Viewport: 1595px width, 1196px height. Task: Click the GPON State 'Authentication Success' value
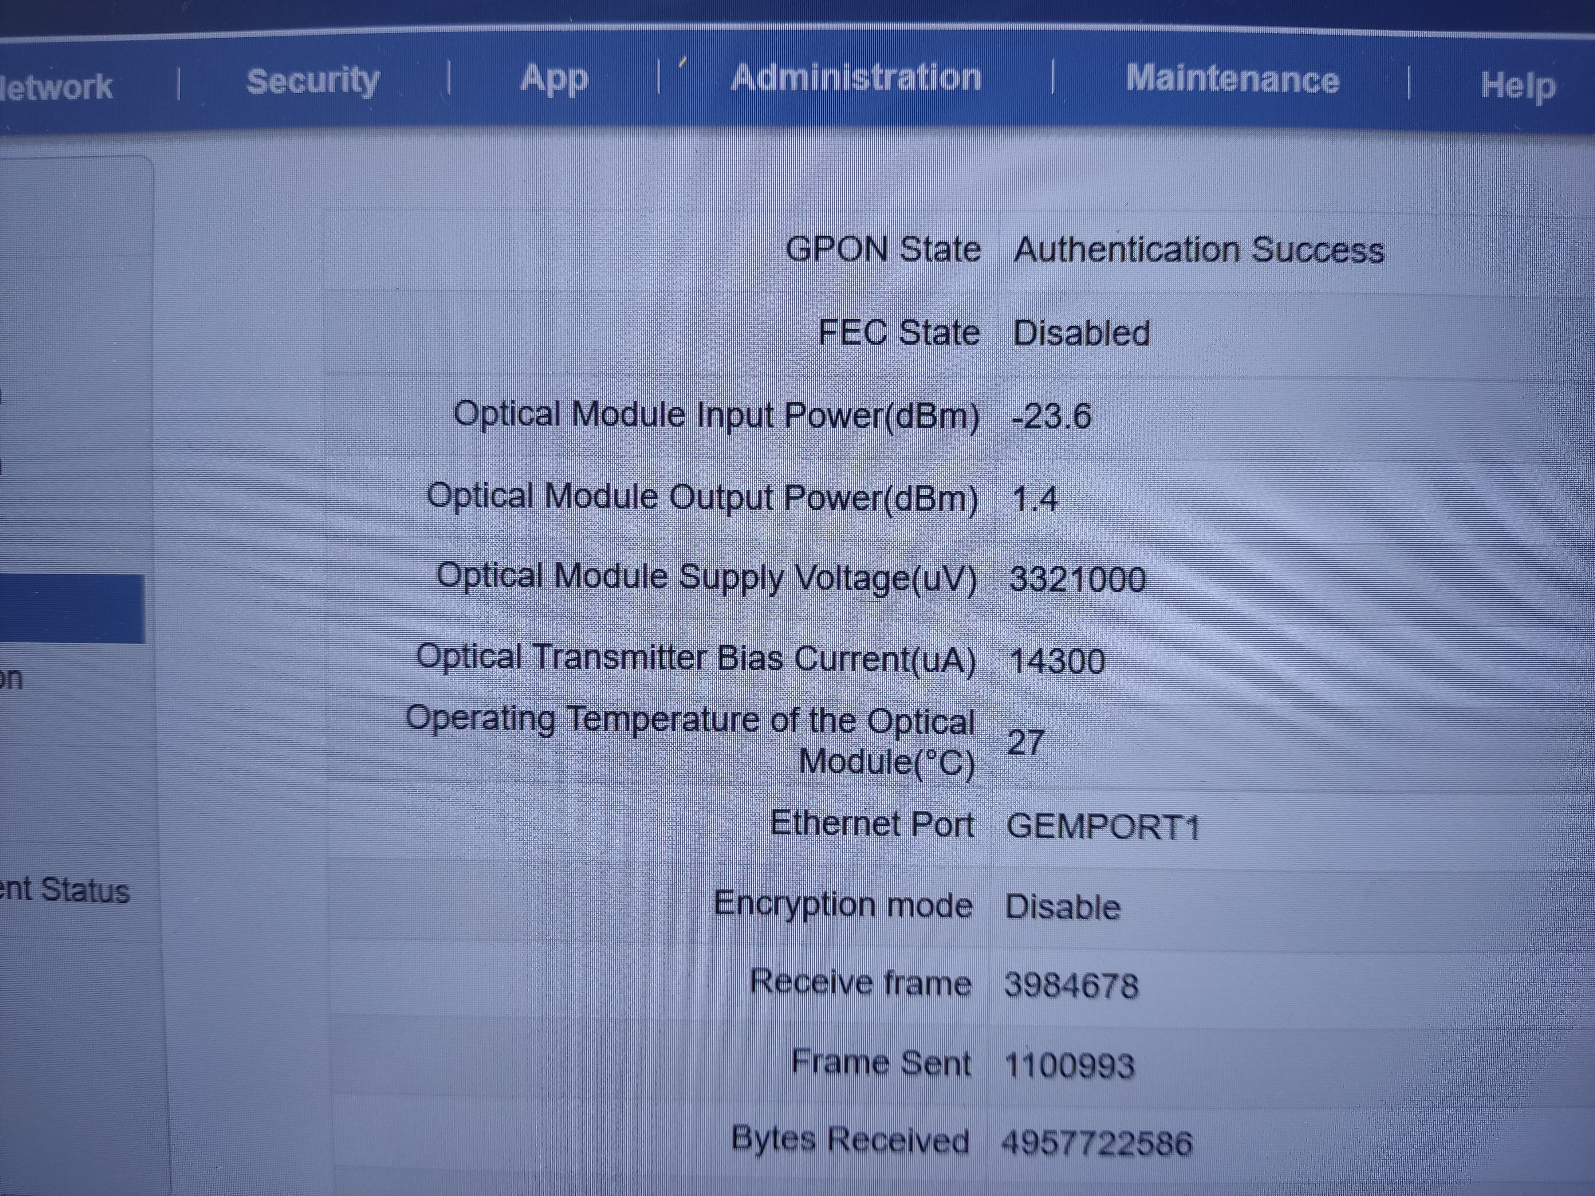click(x=1198, y=250)
